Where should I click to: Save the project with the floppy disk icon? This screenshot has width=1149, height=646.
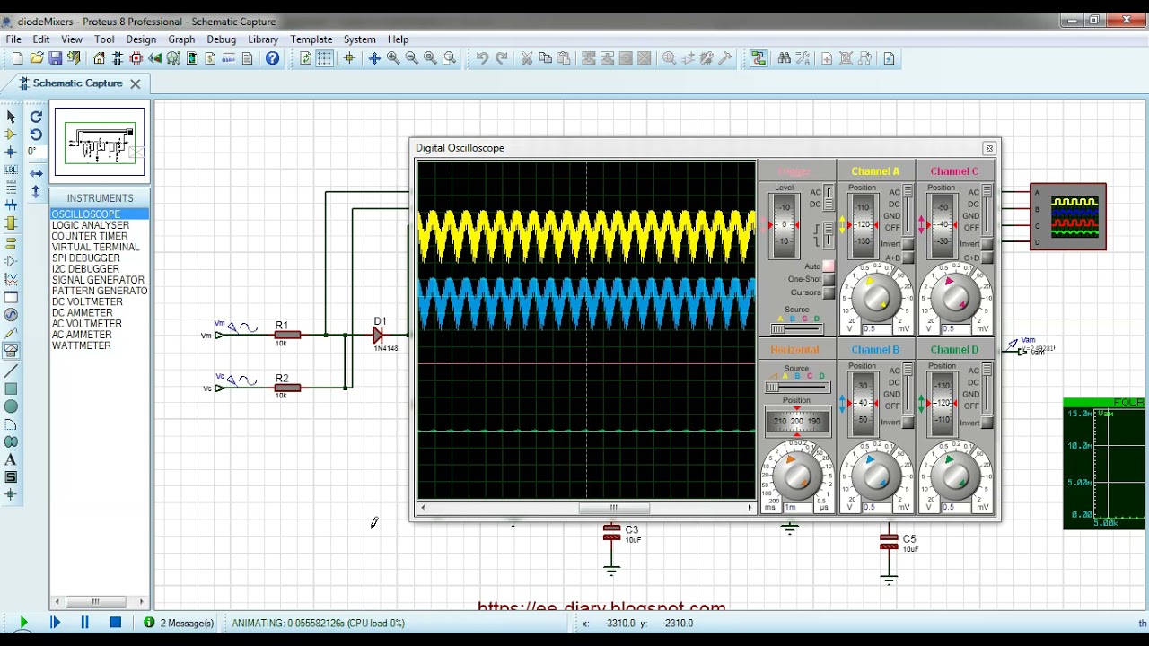click(55, 58)
